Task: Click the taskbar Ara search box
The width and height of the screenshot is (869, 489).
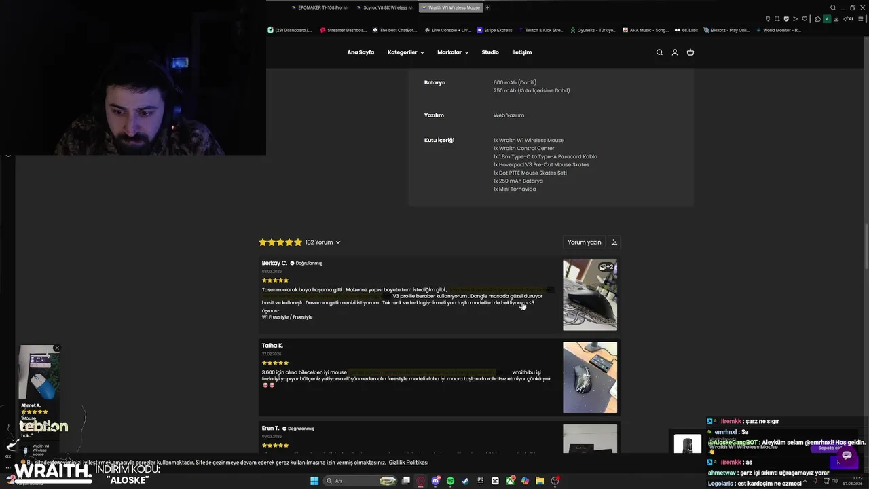Action: (360, 481)
